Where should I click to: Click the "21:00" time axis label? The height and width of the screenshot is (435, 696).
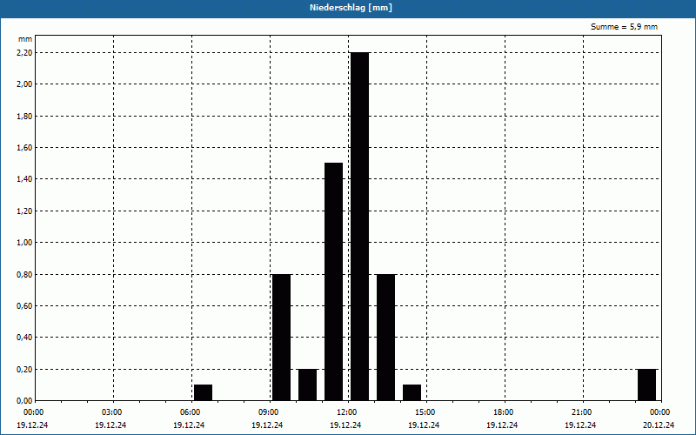pos(582,412)
